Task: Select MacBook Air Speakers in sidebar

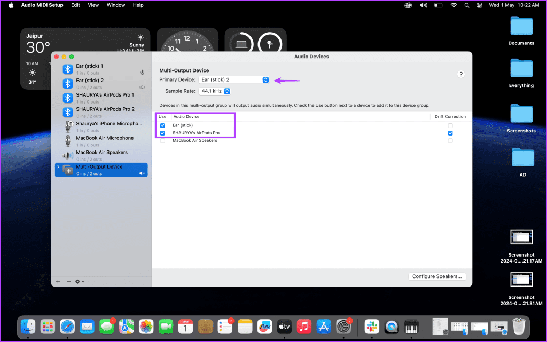Action: [101, 155]
